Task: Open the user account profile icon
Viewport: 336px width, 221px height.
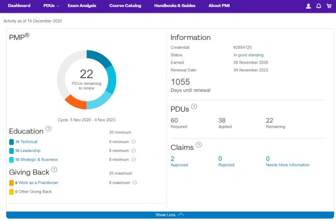Action: coord(308,6)
